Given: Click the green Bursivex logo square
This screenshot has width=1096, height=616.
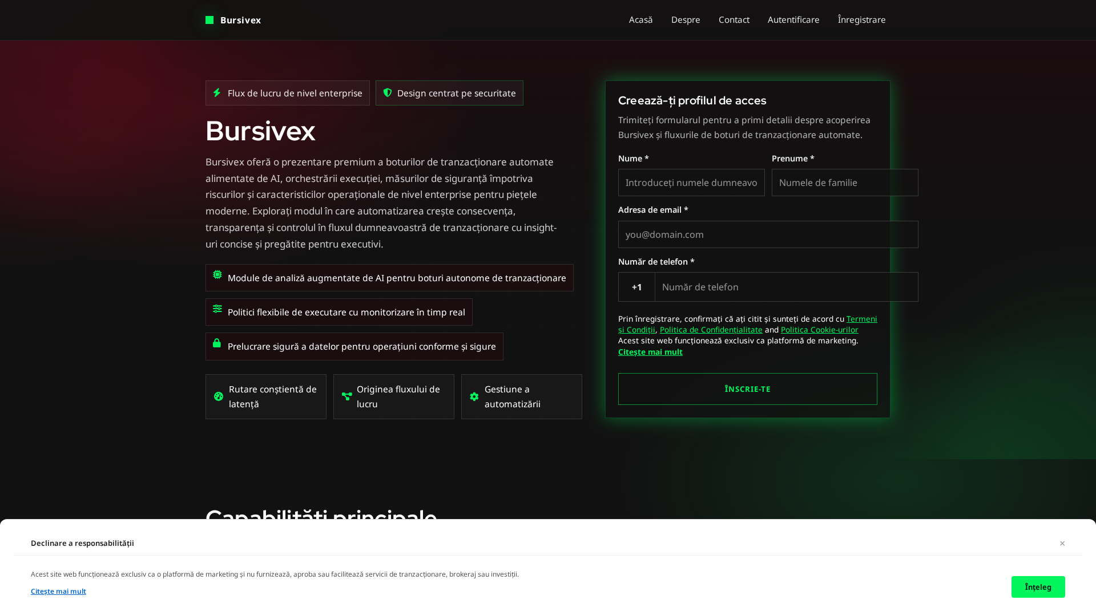Looking at the screenshot, I should click(x=209, y=20).
